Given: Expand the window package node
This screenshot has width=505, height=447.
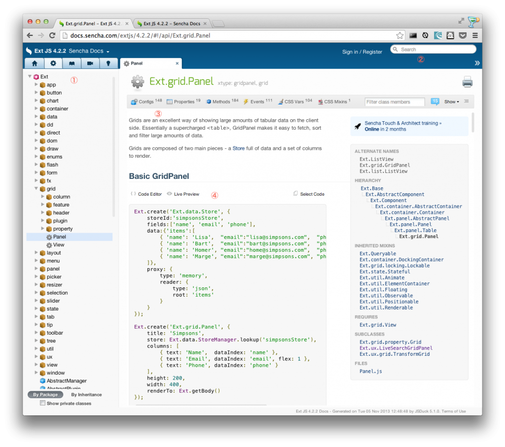Looking at the screenshot, I should (x=36, y=373).
